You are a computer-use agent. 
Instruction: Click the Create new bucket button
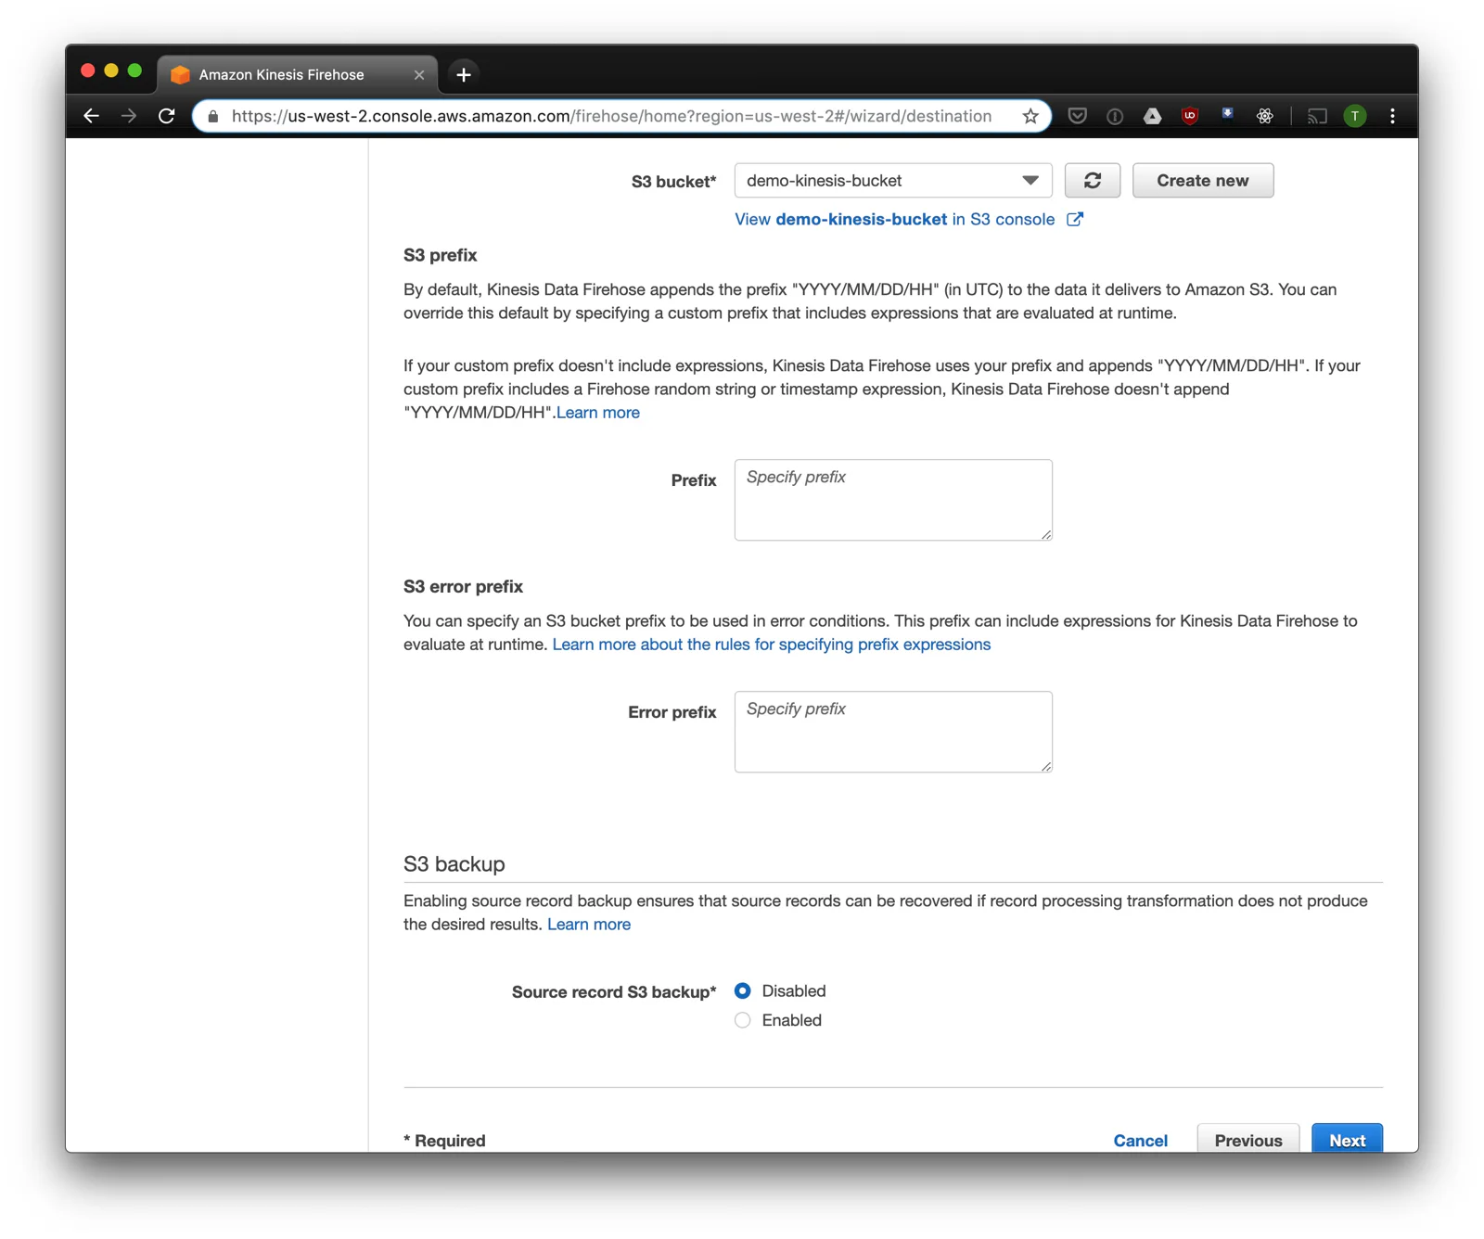pos(1203,181)
